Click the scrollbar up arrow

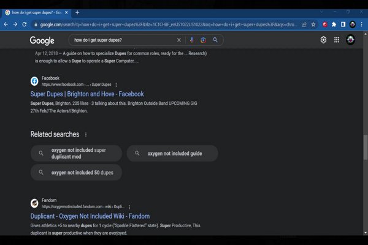pyautogui.click(x=366, y=34)
